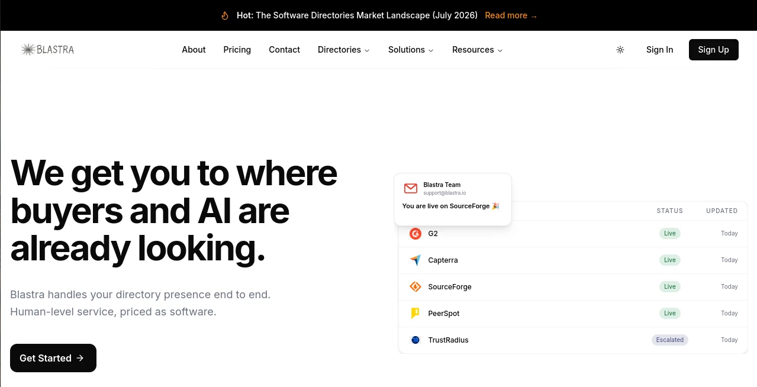Toggle the light/dark theme sun icon
This screenshot has width=757, height=387.
click(x=620, y=50)
